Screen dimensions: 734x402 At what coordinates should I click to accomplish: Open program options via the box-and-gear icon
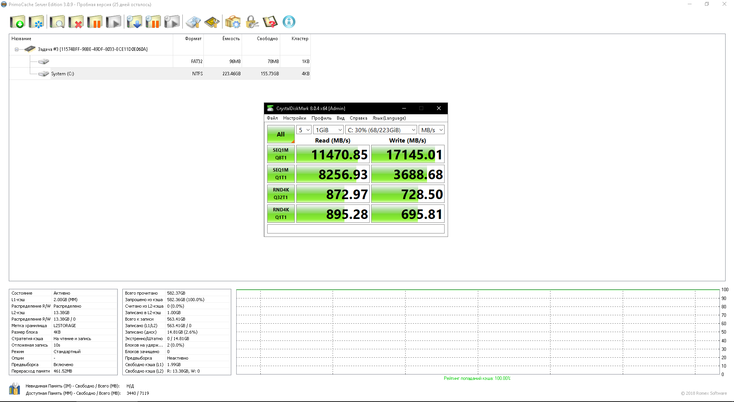(233, 22)
